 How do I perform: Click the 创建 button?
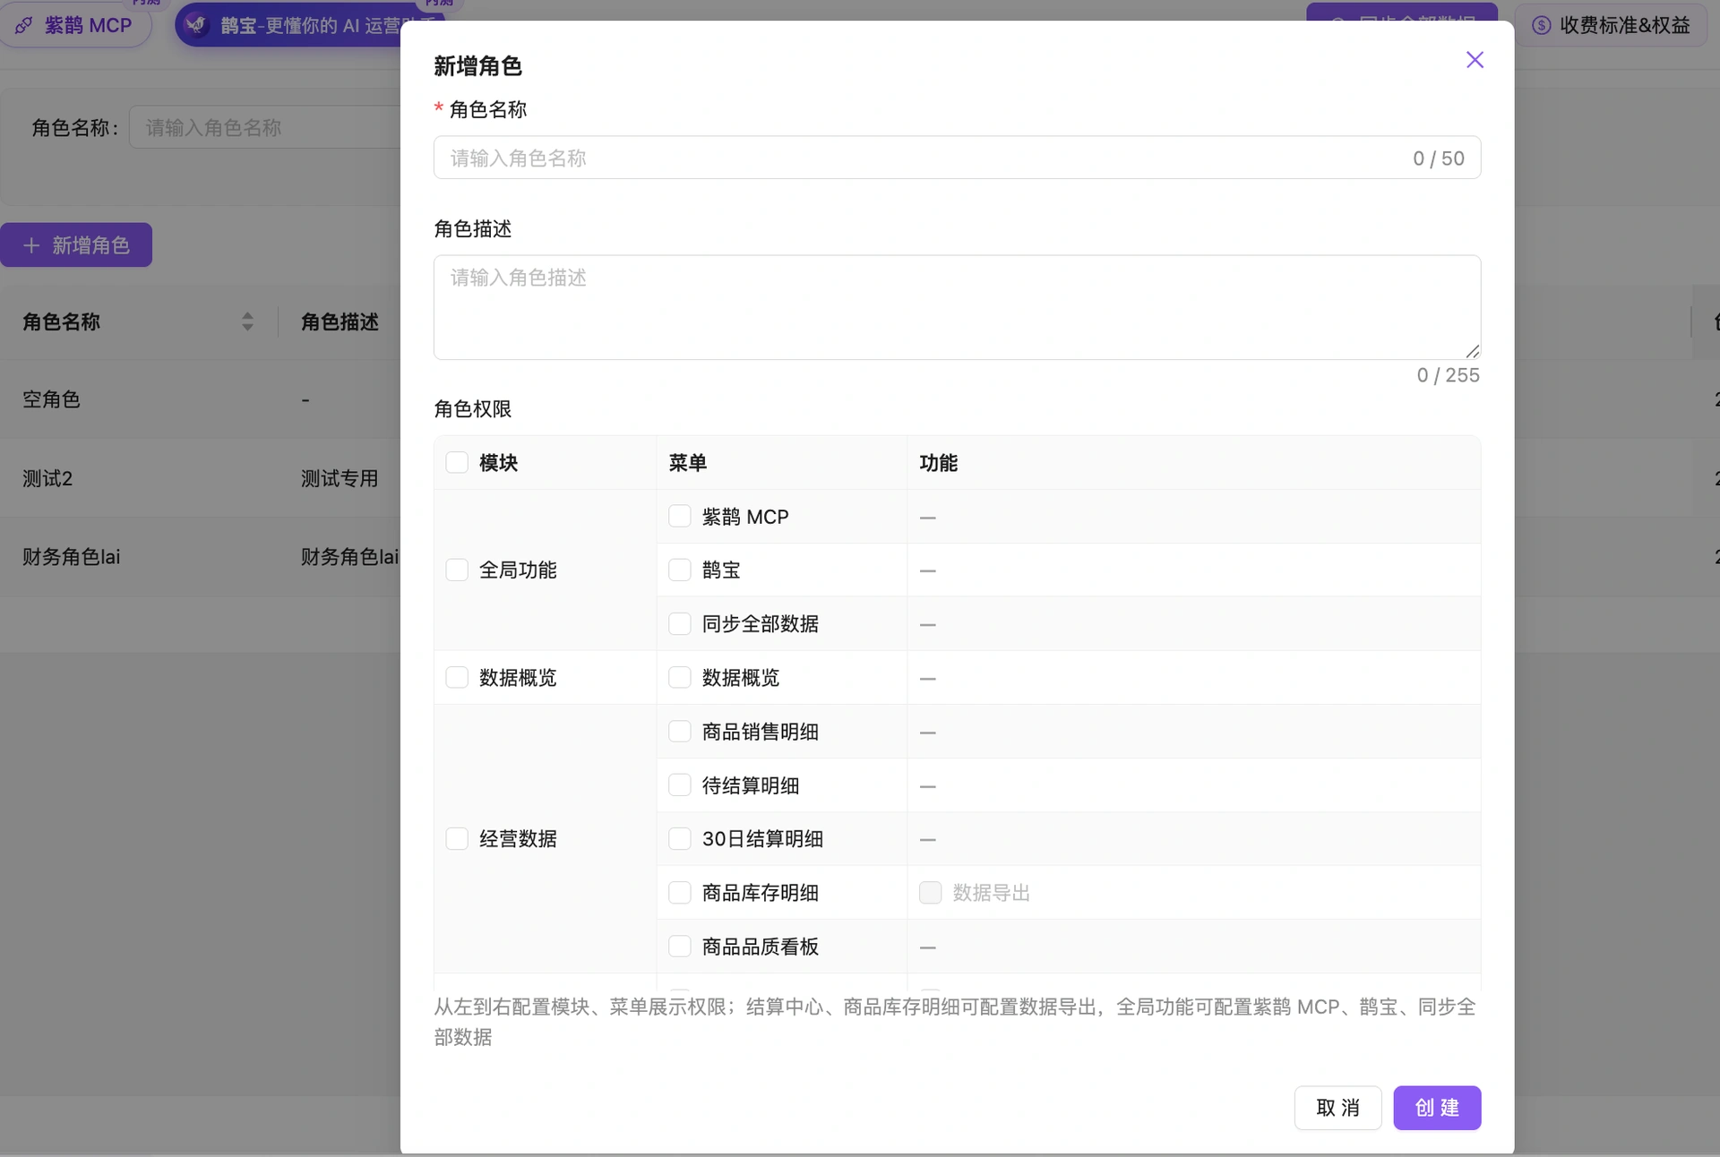[x=1437, y=1108]
